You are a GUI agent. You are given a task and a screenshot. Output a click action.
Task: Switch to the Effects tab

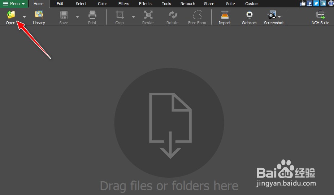click(x=145, y=4)
